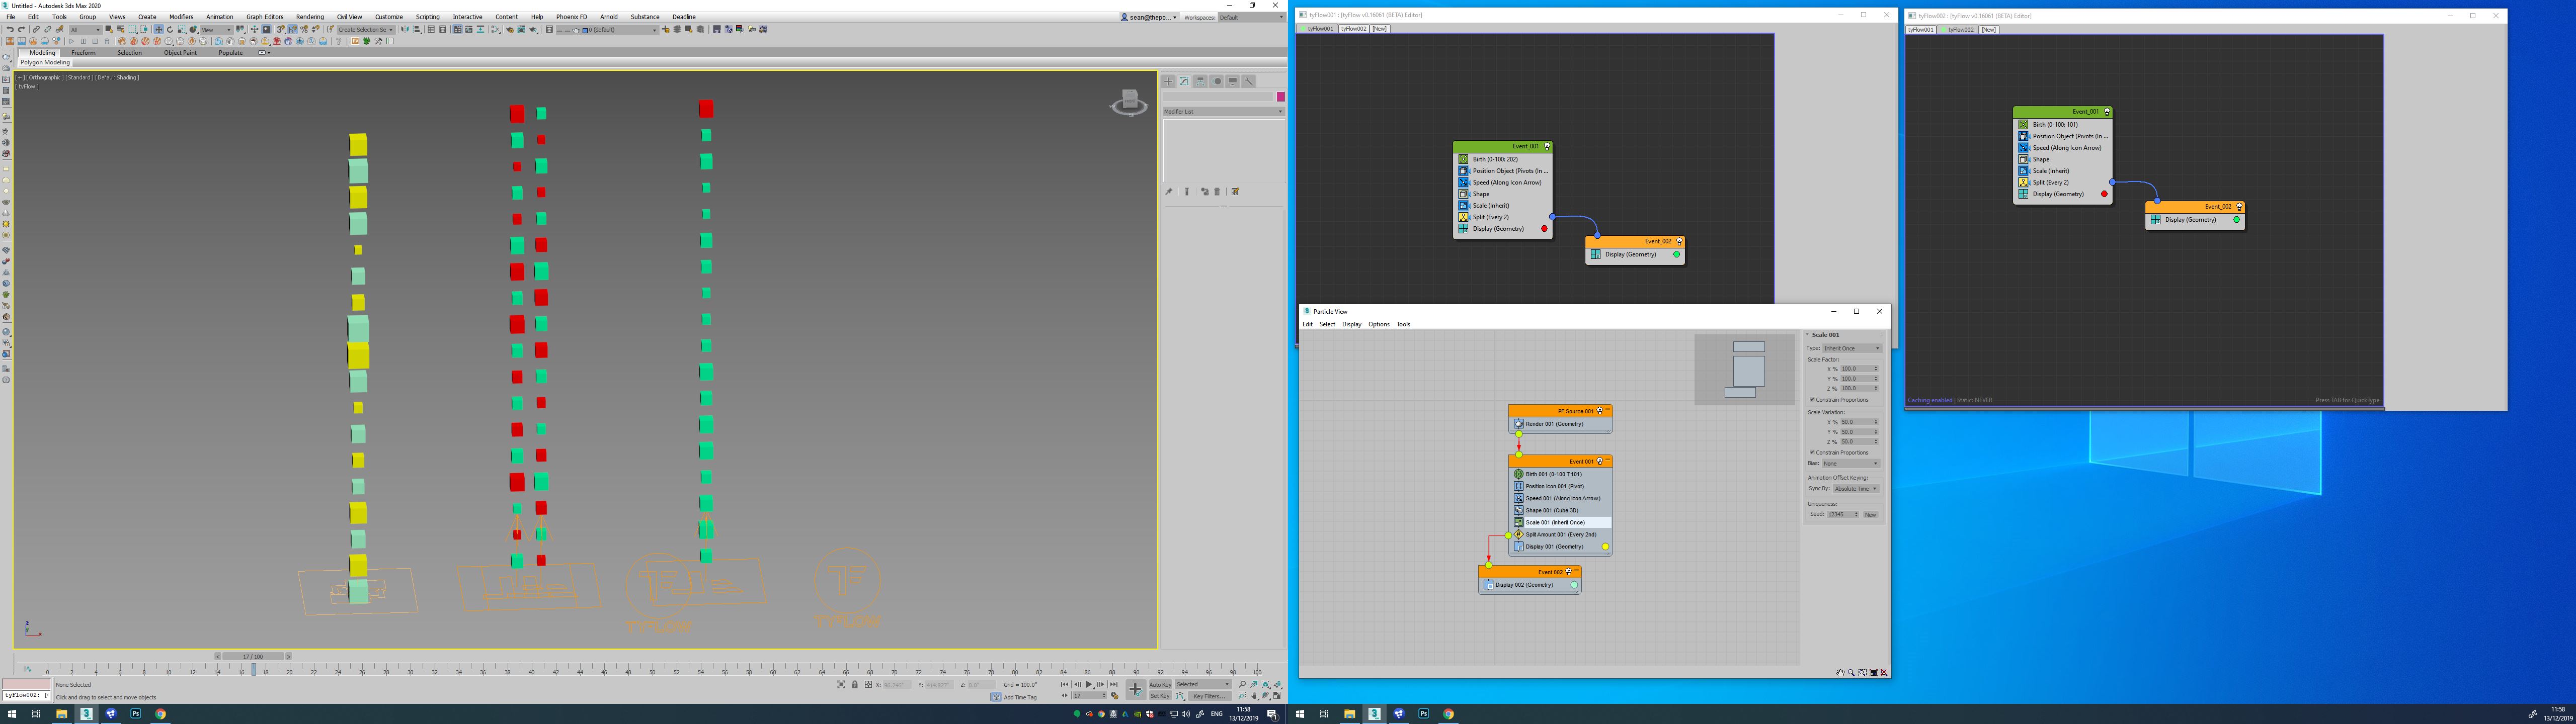Click the Play Animation button
The height and width of the screenshot is (724, 2576).
point(1089,684)
